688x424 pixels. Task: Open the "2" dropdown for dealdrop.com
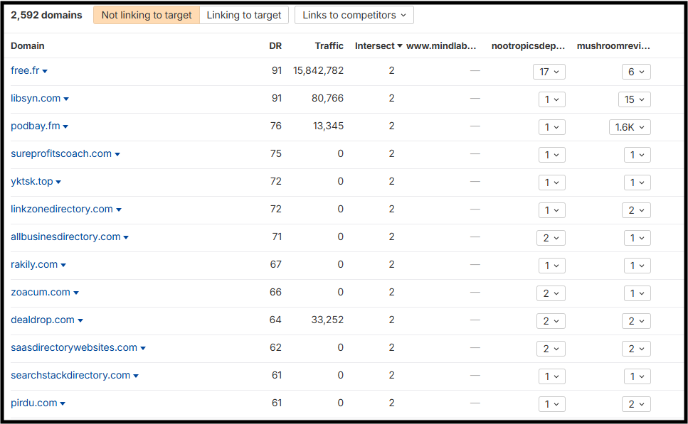[551, 320]
